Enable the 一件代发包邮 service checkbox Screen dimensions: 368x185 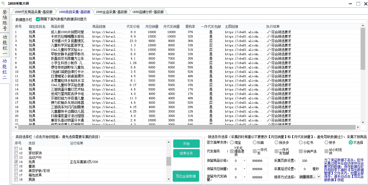pos(277,151)
